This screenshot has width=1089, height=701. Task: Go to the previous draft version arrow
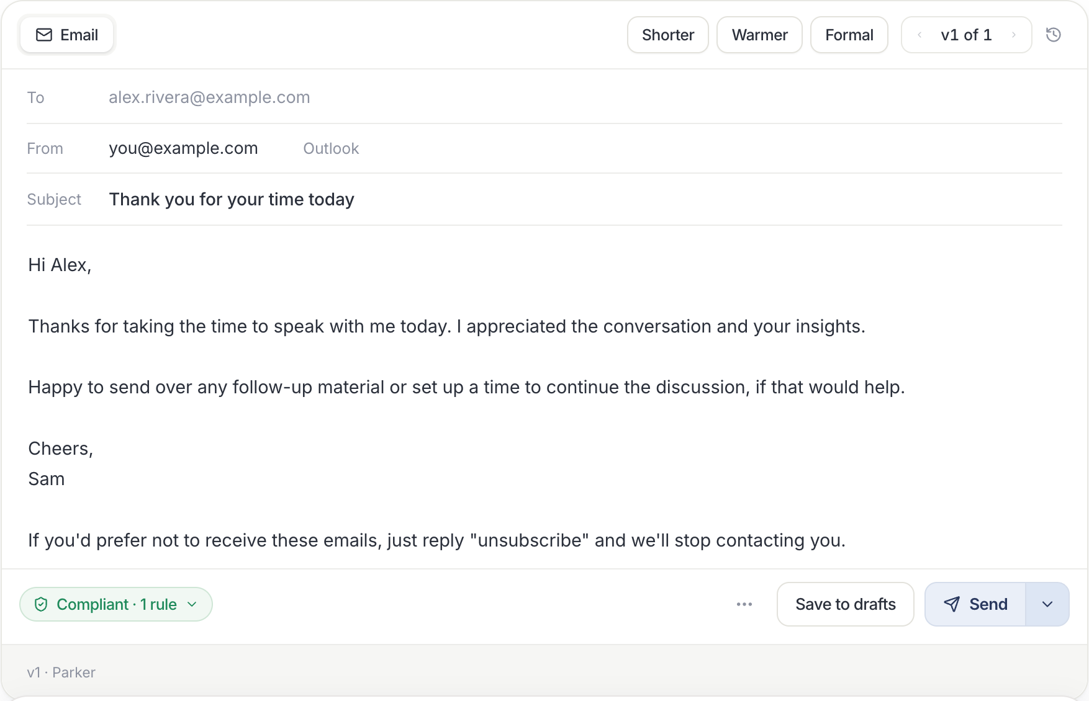(x=920, y=35)
